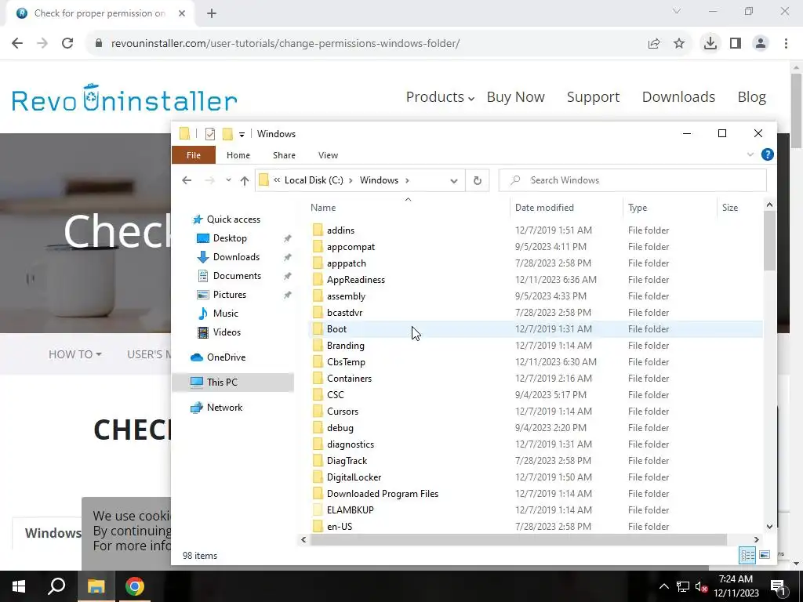This screenshot has height=602, width=803.
Task: Expand chevron after Windows in address path
Action: [x=407, y=180]
